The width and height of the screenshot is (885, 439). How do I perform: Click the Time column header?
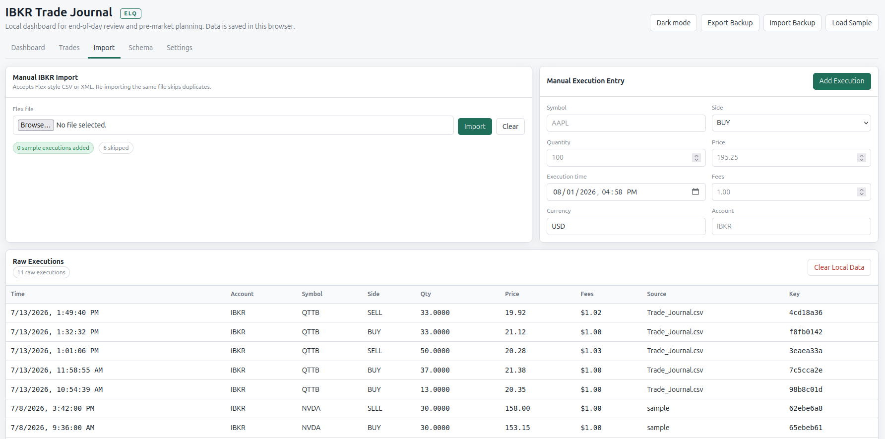[x=18, y=294]
